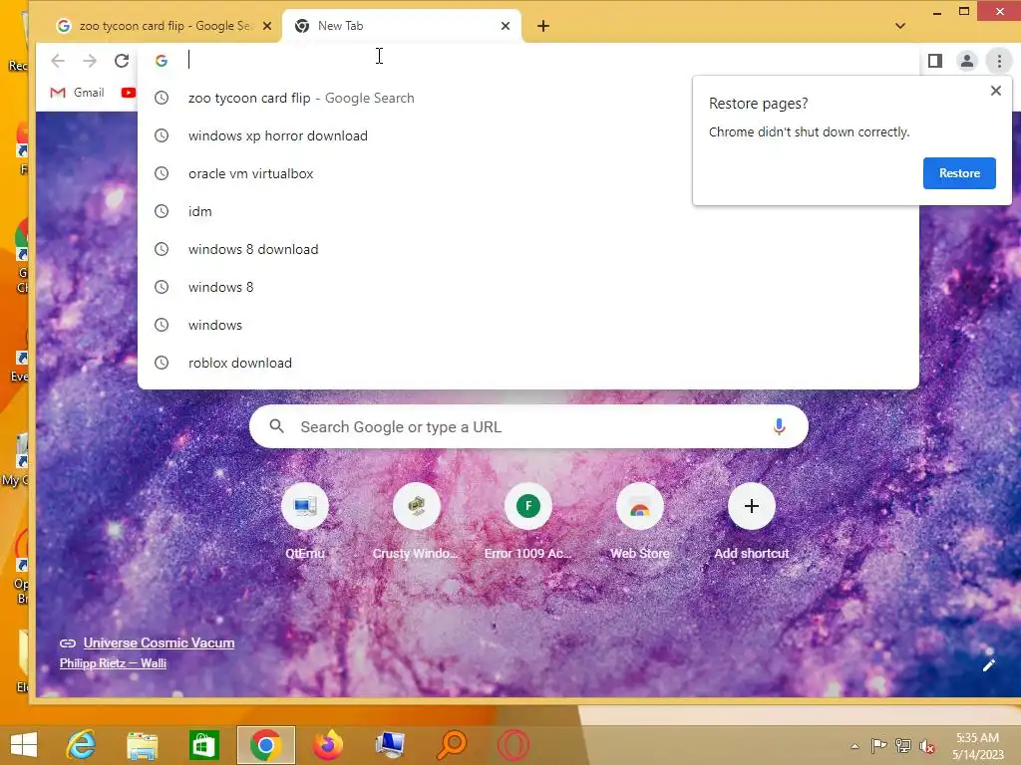Open Universe Cosmic Vacum link

point(159,642)
